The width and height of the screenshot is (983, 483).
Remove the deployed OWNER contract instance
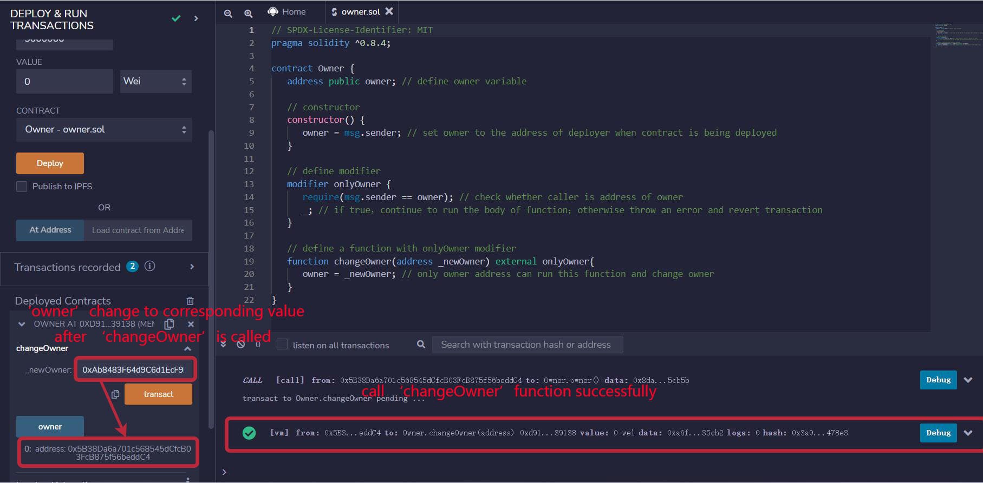191,324
